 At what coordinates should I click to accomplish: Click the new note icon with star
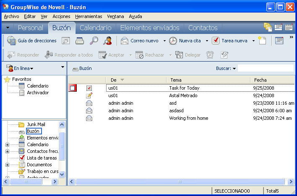coord(262,41)
